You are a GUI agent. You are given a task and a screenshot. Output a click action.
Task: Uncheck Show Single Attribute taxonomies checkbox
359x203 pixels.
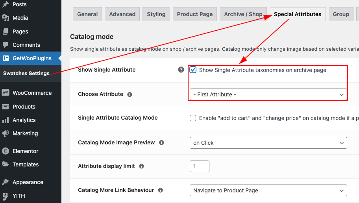[193, 70]
